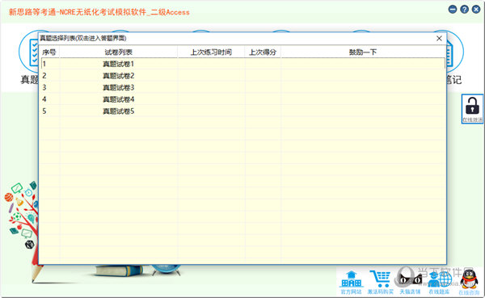The width and height of the screenshot is (485, 298).
Task: Close the 真题选择列表 dialog
Action: click(x=439, y=38)
